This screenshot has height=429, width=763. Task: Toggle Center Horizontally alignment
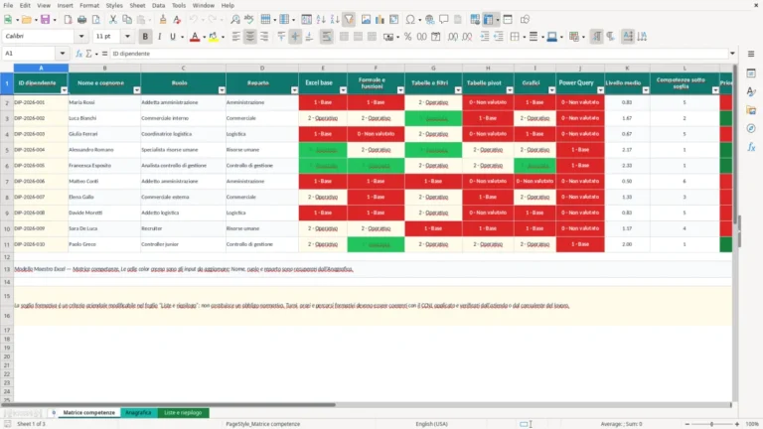(250, 37)
